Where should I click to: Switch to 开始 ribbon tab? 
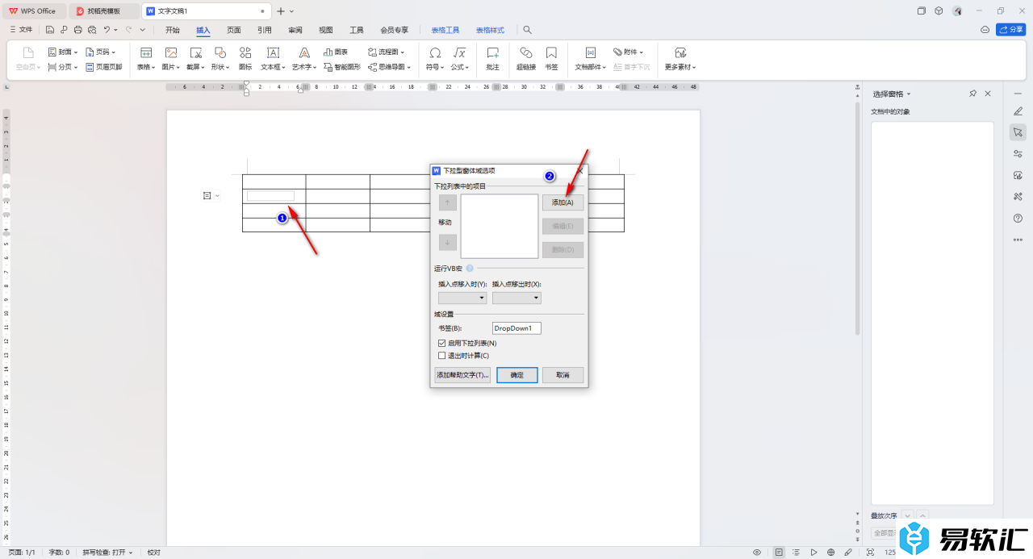point(173,30)
